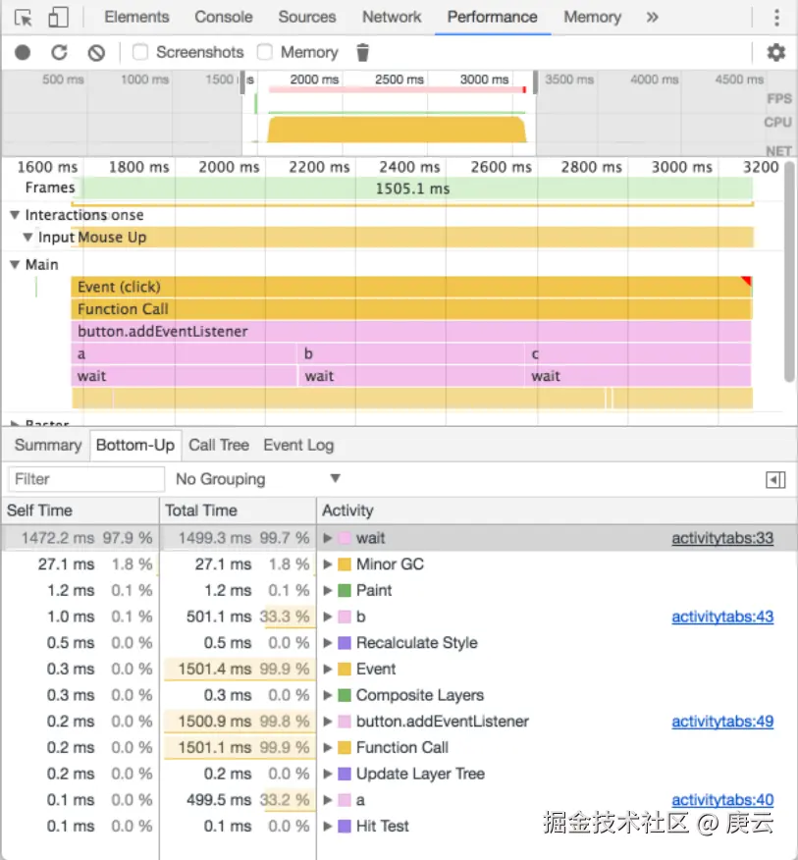Expand the wait activity row
The width and height of the screenshot is (798, 860).
pos(328,538)
